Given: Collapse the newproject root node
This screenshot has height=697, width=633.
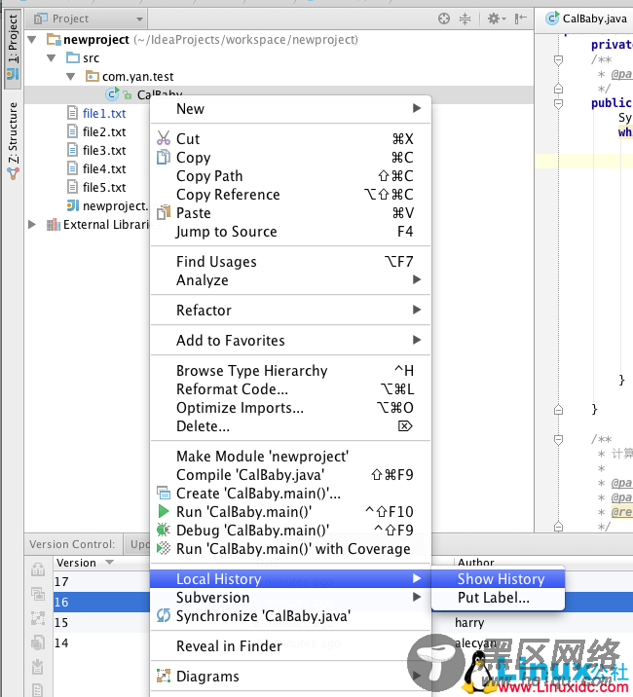Looking at the screenshot, I should pos(32,40).
